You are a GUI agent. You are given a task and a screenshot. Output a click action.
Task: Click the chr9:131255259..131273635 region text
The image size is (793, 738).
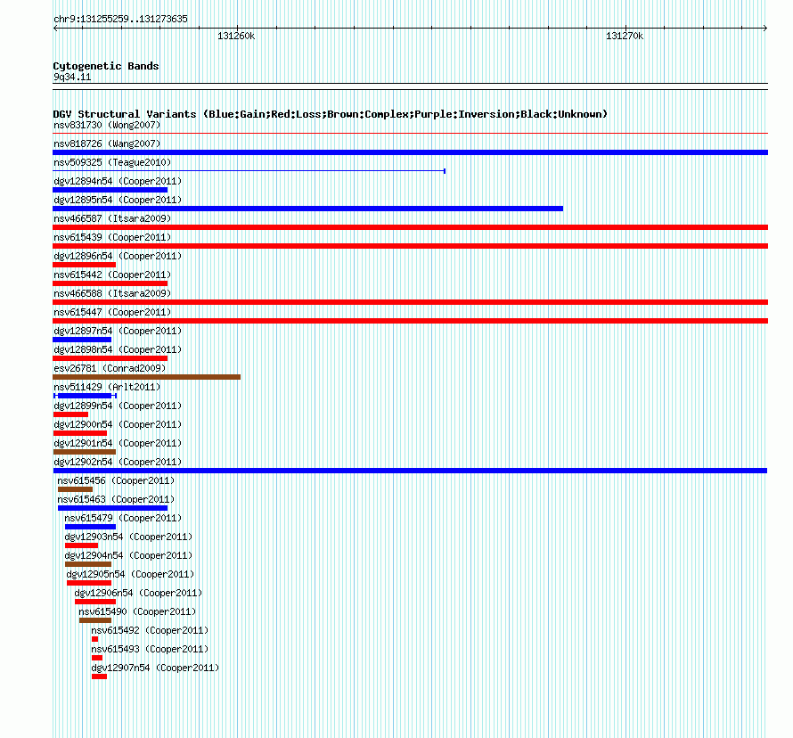[x=120, y=19]
